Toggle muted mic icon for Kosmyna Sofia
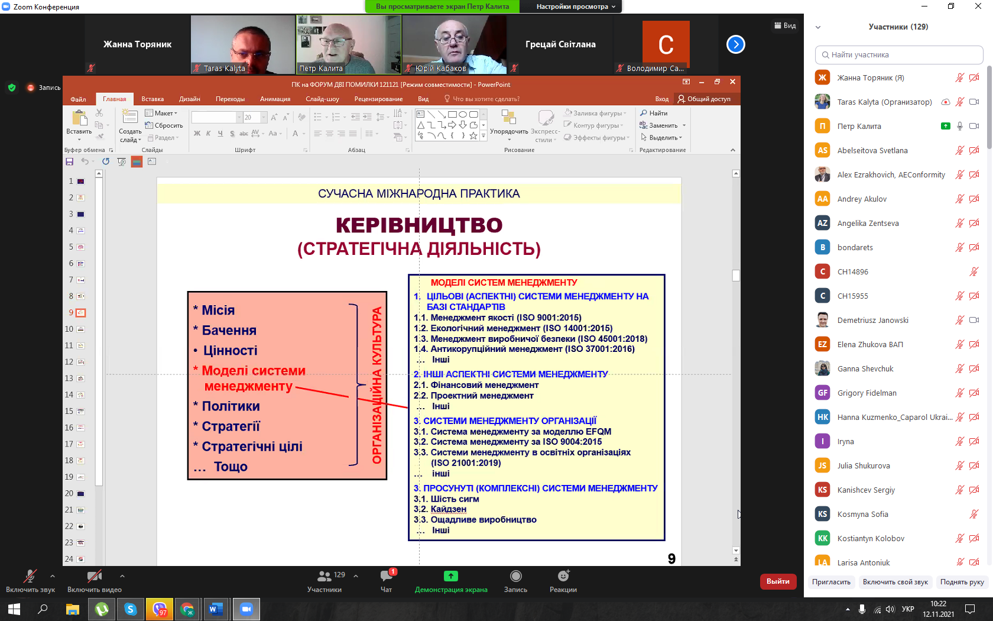The height and width of the screenshot is (621, 993). coord(974,514)
